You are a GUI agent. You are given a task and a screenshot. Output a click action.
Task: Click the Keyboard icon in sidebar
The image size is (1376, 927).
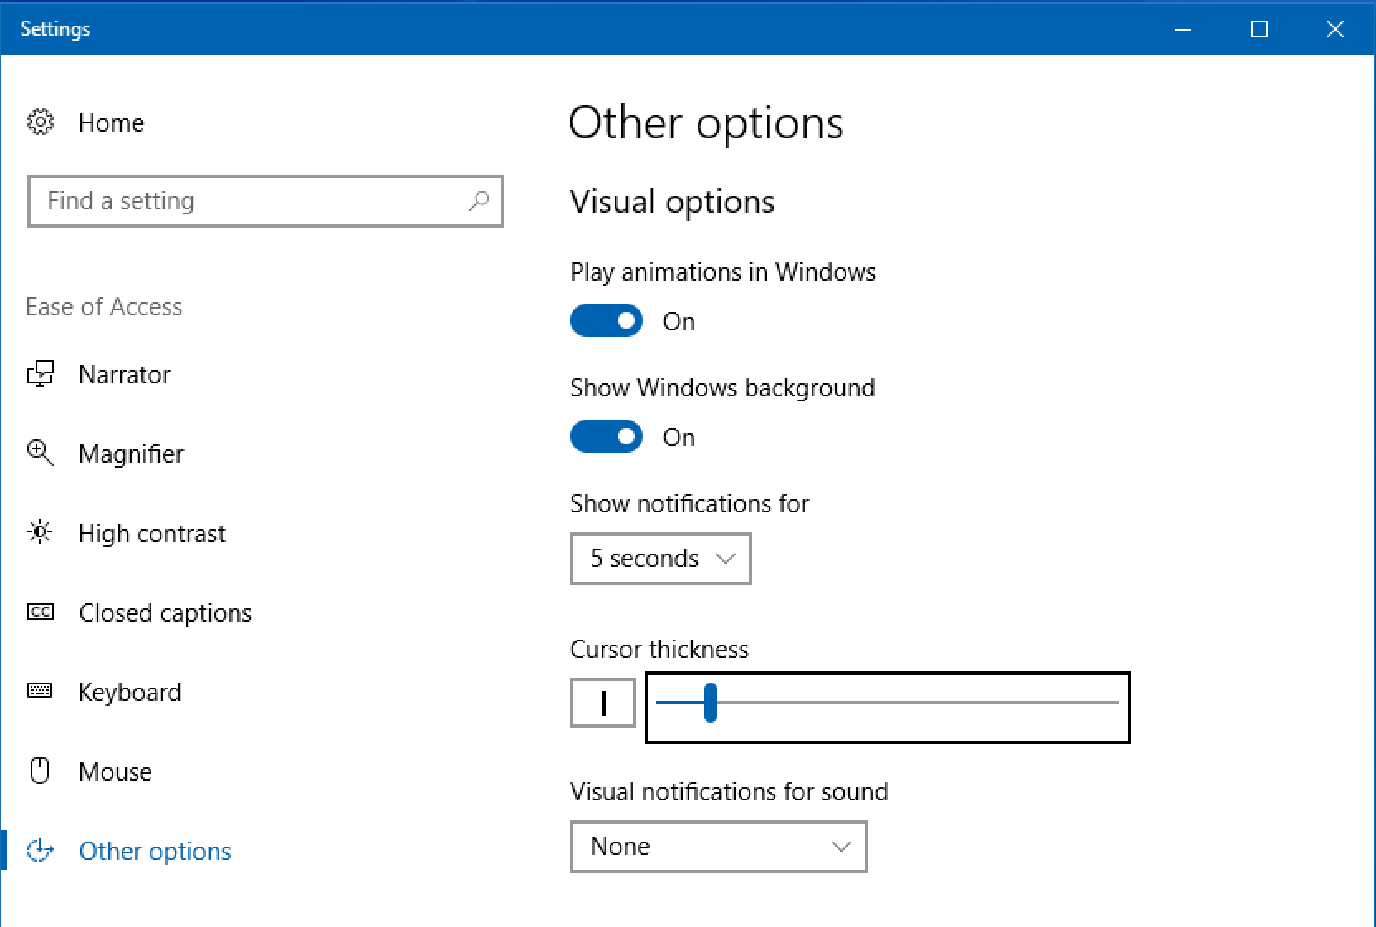(40, 691)
